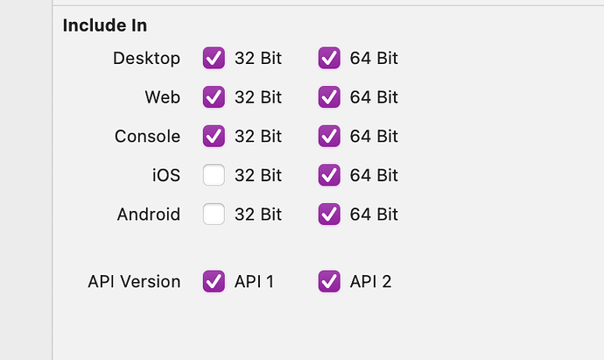Click the "Android" row label

click(x=148, y=215)
